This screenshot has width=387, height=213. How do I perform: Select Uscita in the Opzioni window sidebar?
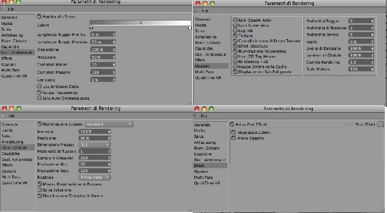pos(200,25)
